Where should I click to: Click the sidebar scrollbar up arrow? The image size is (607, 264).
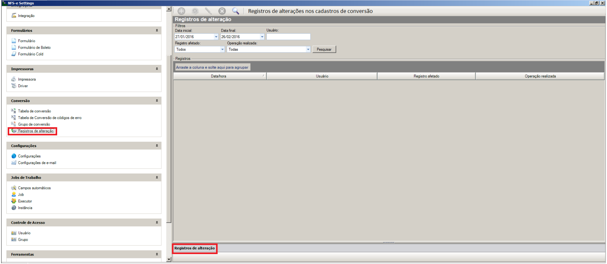click(169, 9)
